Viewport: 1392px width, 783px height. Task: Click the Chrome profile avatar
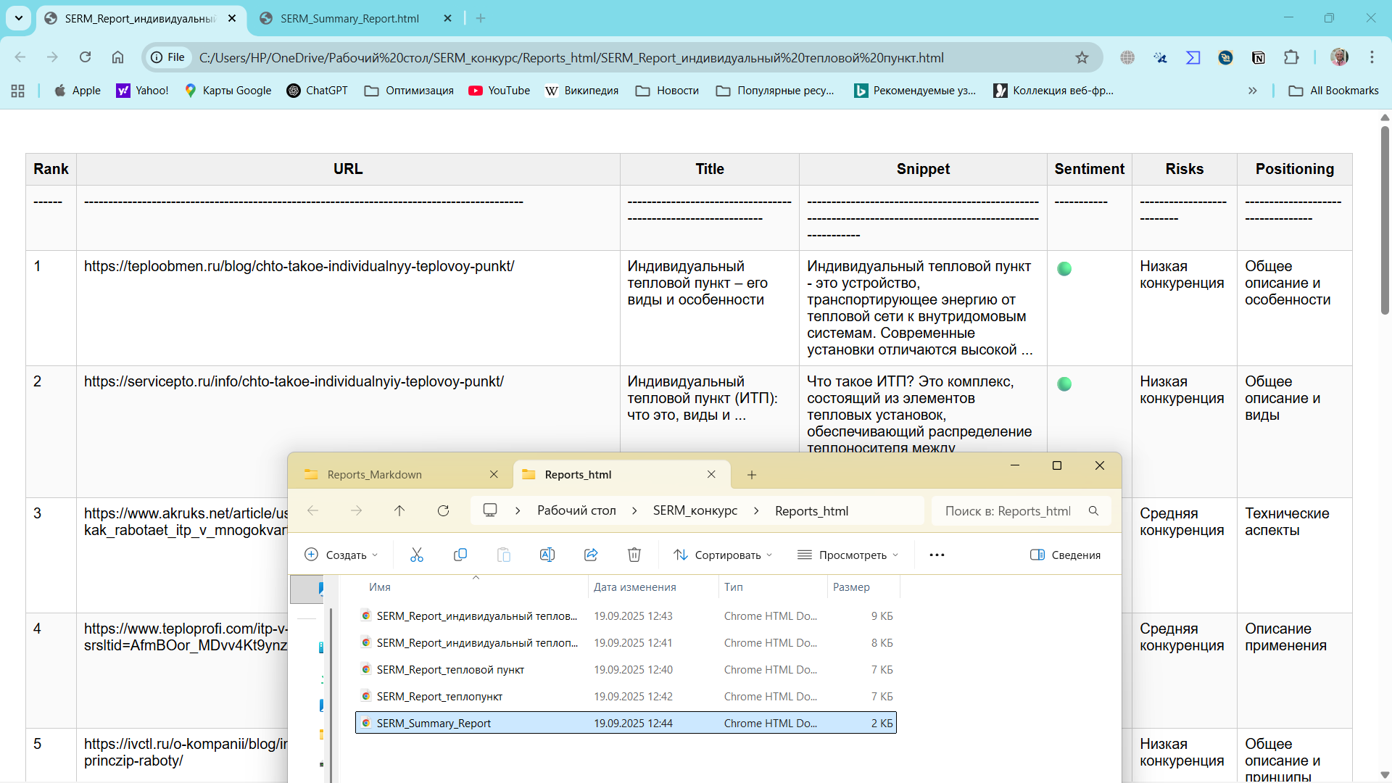click(x=1339, y=57)
